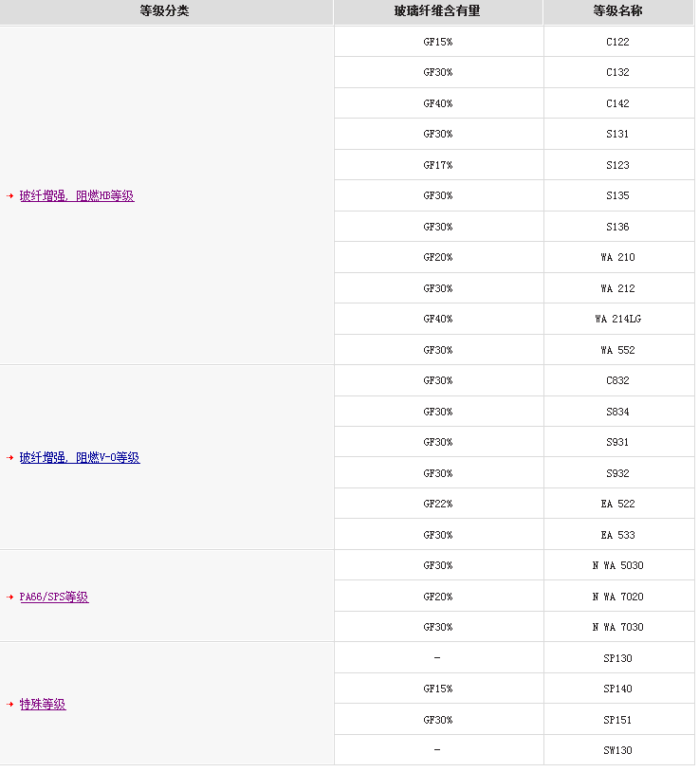Select the GF17% cell
Screen dimensions: 699x772
click(437, 165)
